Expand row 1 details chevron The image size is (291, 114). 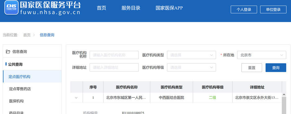tap(76, 98)
